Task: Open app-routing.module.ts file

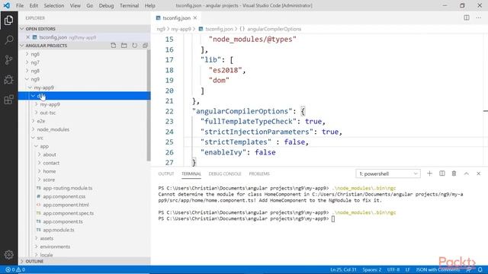Action: [x=68, y=188]
